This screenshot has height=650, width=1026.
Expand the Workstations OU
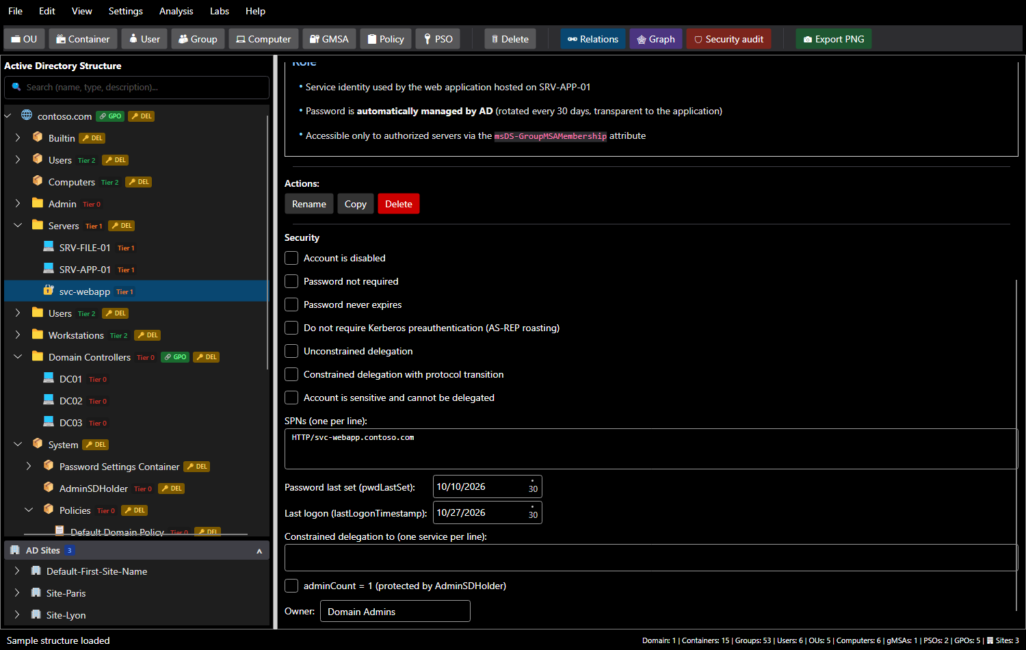pyautogui.click(x=18, y=335)
